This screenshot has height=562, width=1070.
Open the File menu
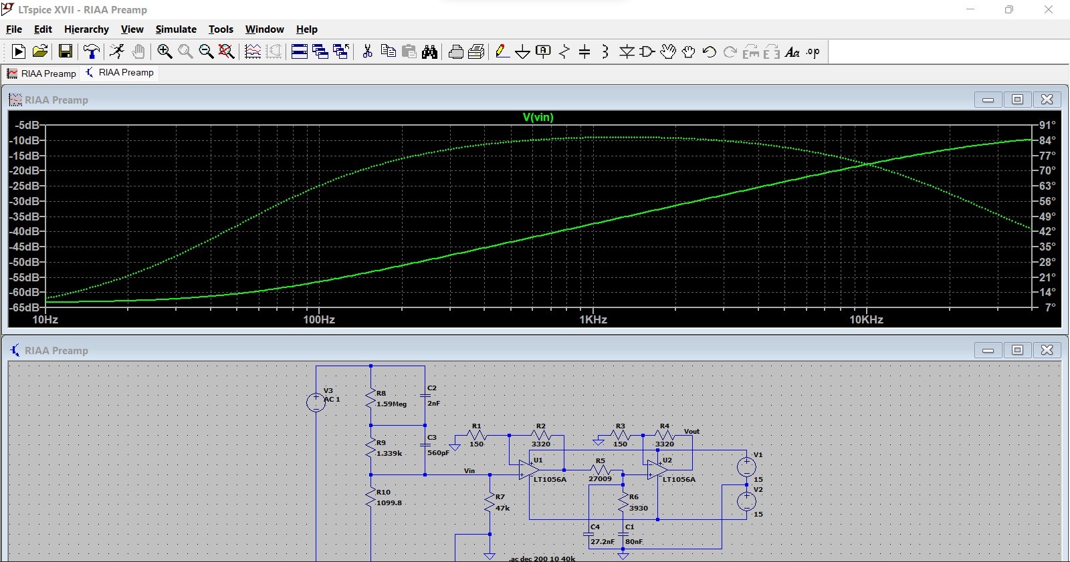pyautogui.click(x=14, y=29)
